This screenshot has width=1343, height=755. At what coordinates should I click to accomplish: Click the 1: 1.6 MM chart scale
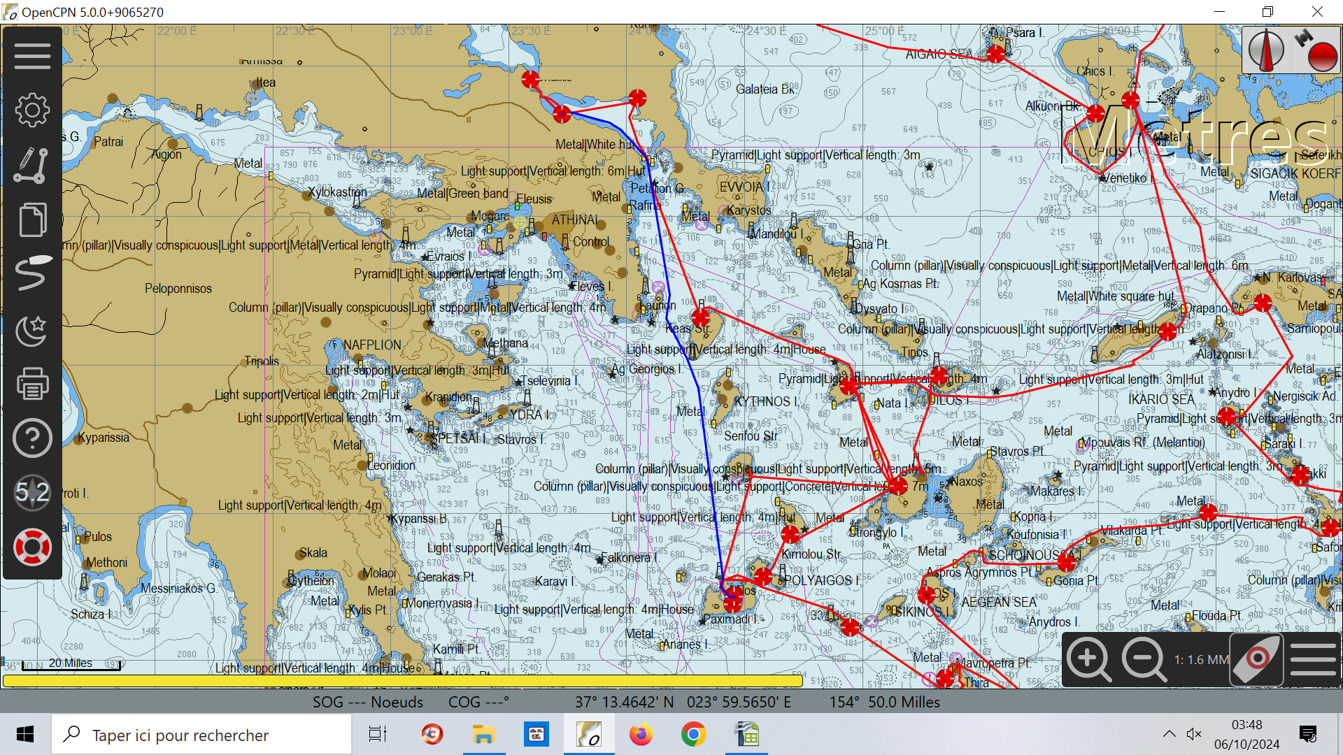coord(1200,660)
